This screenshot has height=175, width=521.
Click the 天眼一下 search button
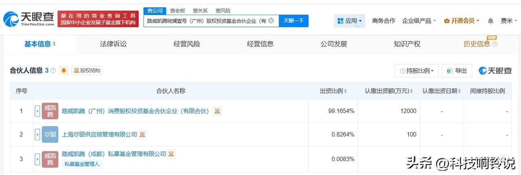(x=293, y=21)
